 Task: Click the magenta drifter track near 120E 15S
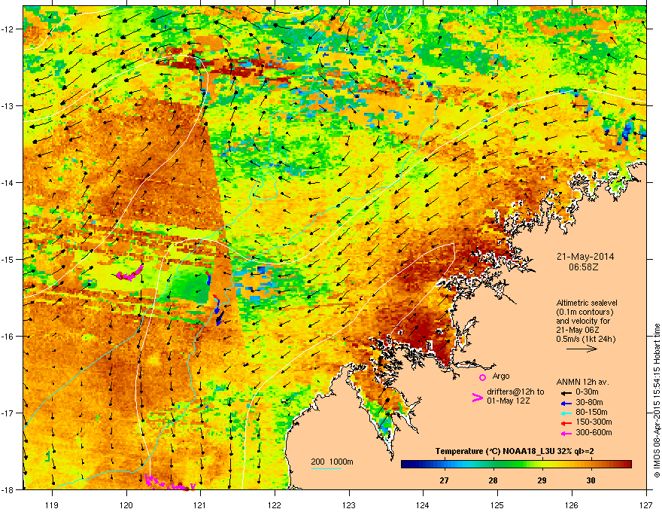pos(129,273)
